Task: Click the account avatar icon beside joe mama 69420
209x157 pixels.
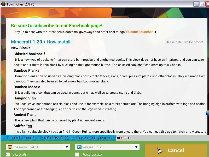Action: pos(10,147)
